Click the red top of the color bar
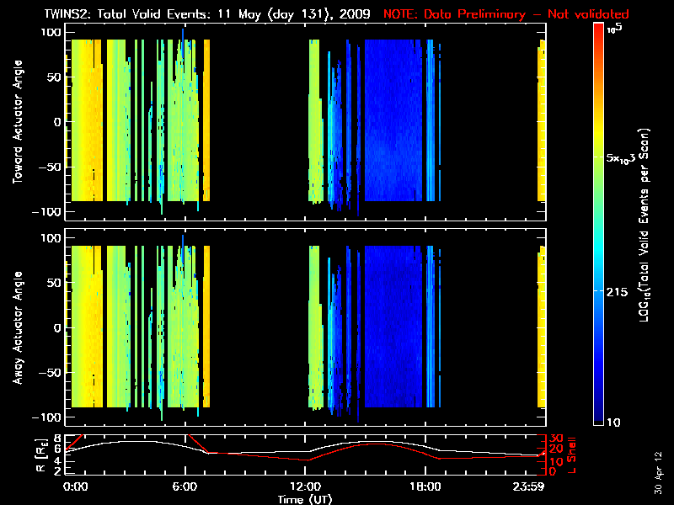The width and height of the screenshot is (674, 505). click(x=599, y=29)
